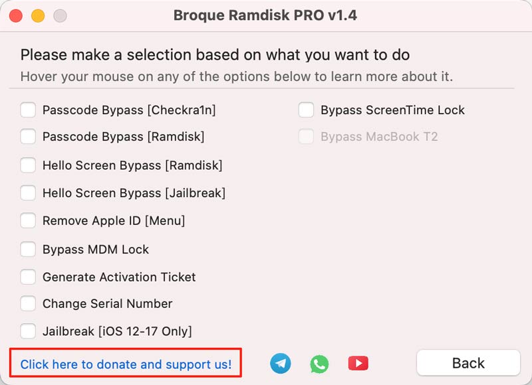Enable Bypass MDM Lock

point(28,249)
